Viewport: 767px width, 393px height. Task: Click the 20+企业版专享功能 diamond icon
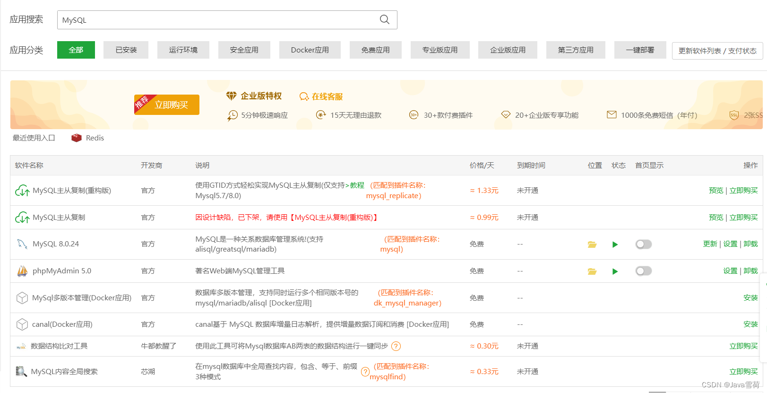pos(506,115)
